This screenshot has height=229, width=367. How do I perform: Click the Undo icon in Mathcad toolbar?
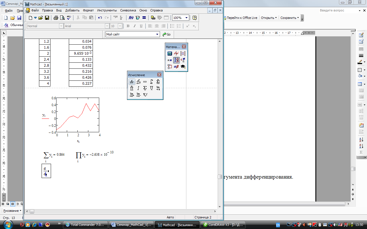pos(100,18)
